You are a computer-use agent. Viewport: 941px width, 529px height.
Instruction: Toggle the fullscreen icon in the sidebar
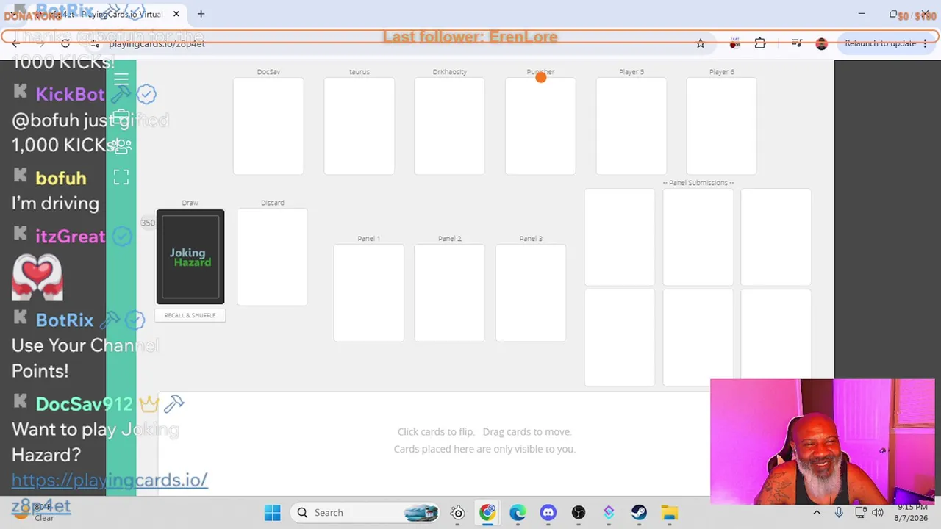[121, 177]
